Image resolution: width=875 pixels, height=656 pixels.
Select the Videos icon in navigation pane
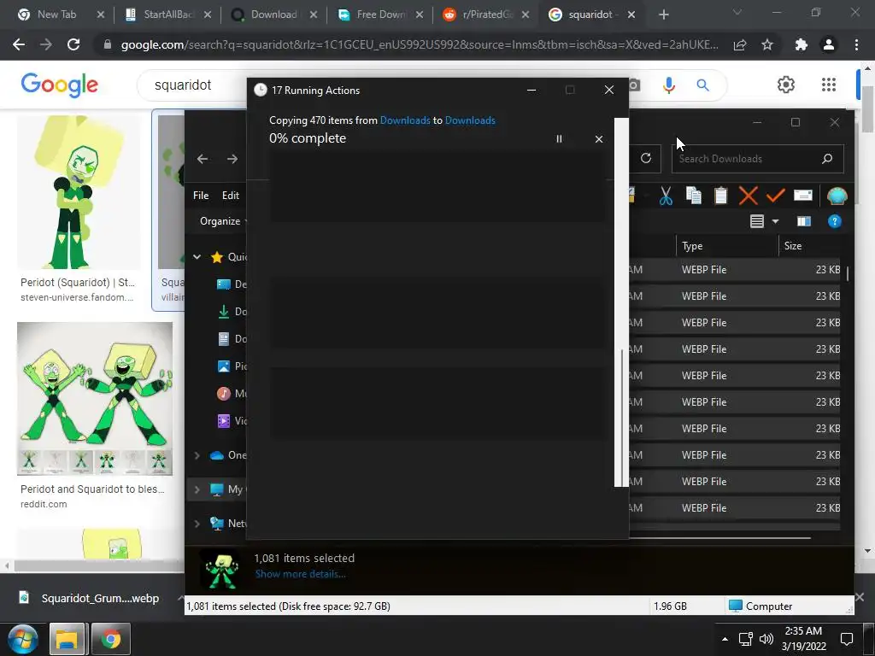point(223,420)
